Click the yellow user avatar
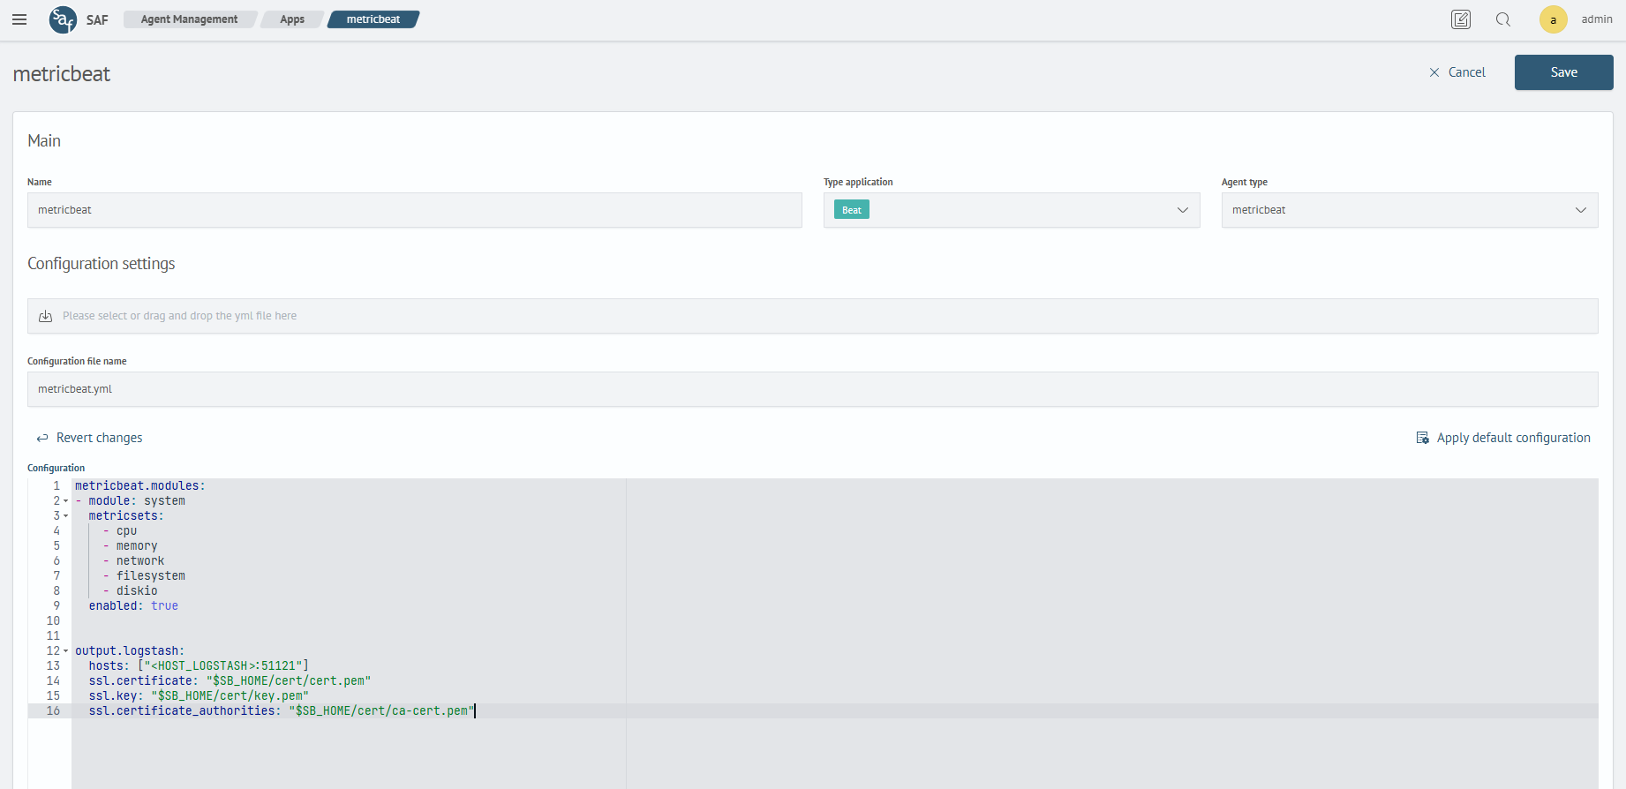This screenshot has width=1626, height=789. (1554, 19)
